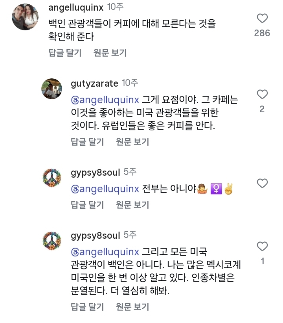Like gutyzarate's reply with the heart icon
The width and height of the screenshot is (283, 323).
(262, 95)
